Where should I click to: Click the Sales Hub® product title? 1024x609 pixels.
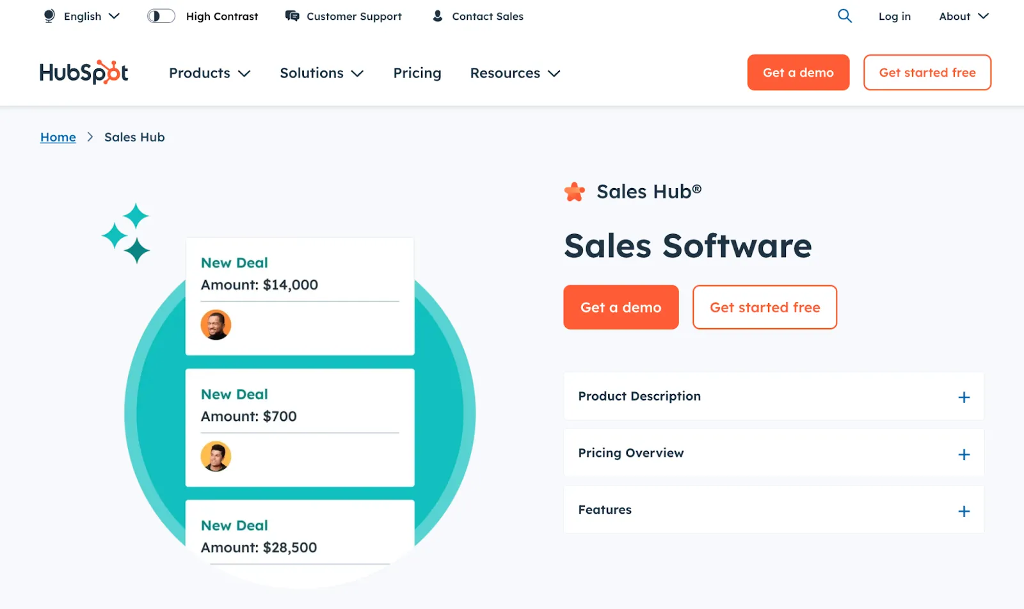coord(649,191)
